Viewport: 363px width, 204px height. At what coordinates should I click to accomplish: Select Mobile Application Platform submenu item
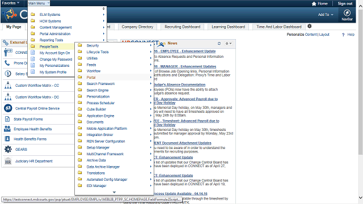[x=107, y=129]
